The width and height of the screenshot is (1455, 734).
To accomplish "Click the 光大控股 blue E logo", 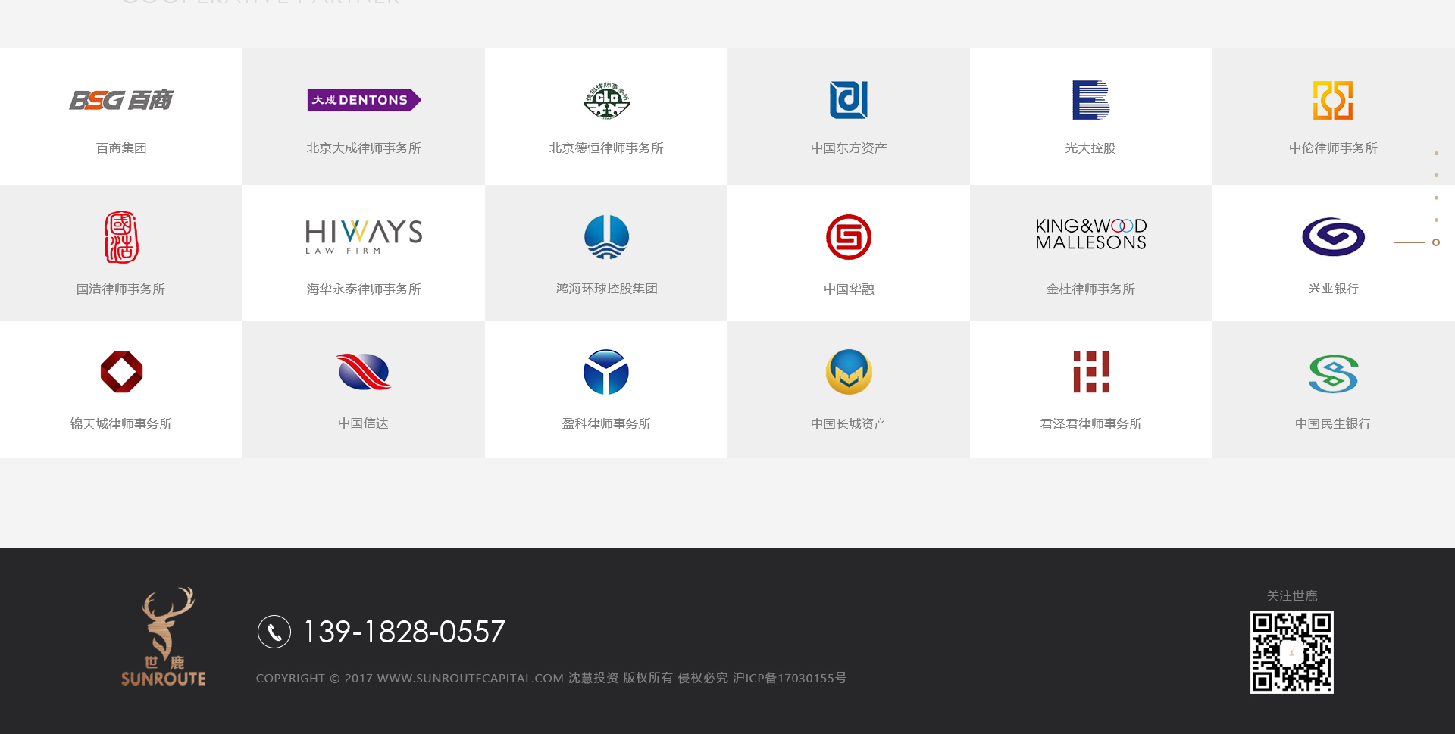I will (1090, 100).
